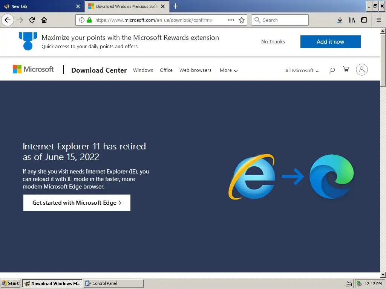This screenshot has height=289, width=386.
Task: Open the downloads arrow panel
Action: tap(340, 20)
